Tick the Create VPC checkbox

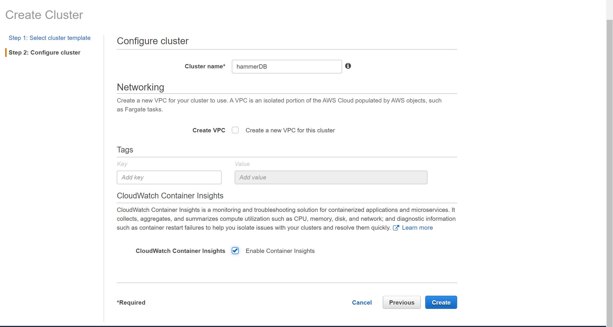pos(235,130)
